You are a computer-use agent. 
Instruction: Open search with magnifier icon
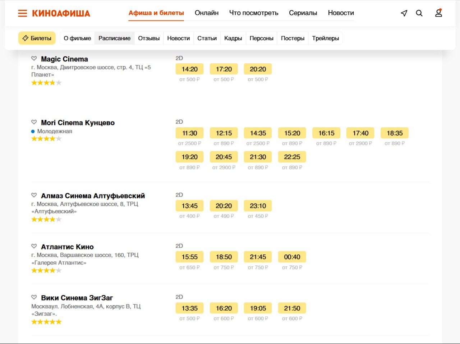click(419, 13)
